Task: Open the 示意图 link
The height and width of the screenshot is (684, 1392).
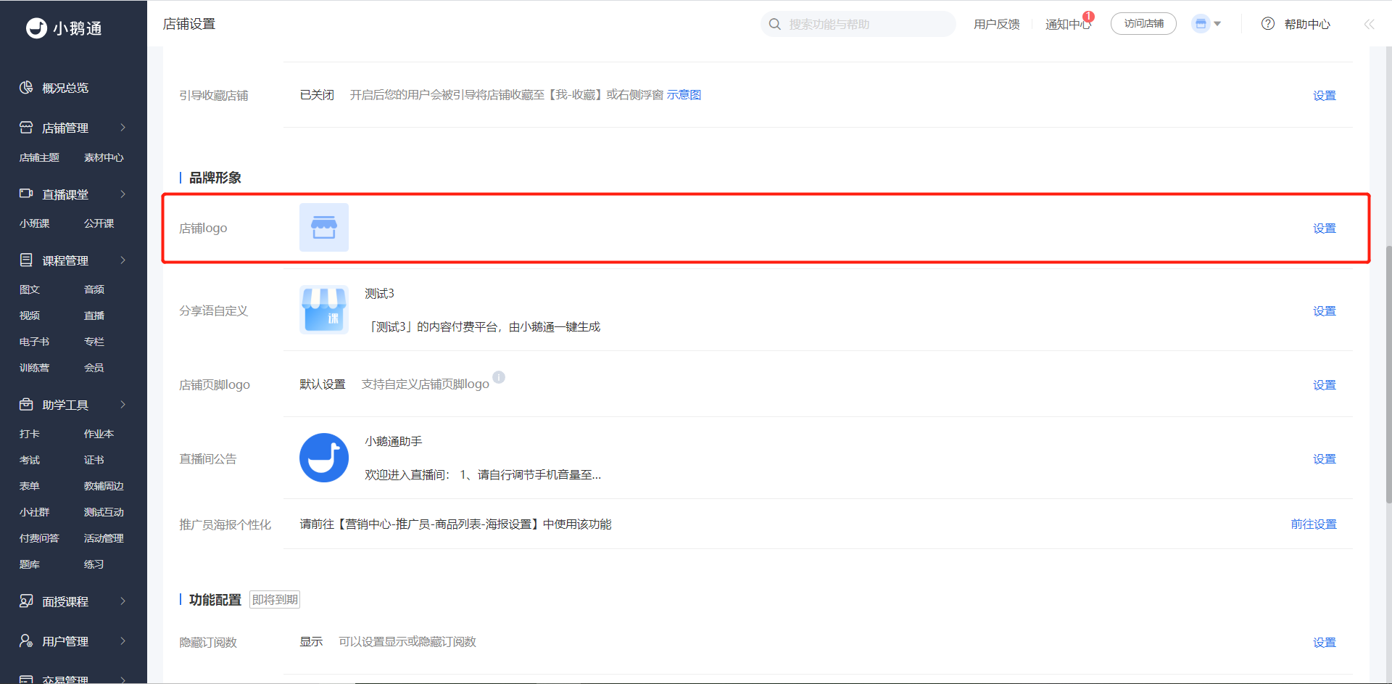Action: [x=684, y=95]
